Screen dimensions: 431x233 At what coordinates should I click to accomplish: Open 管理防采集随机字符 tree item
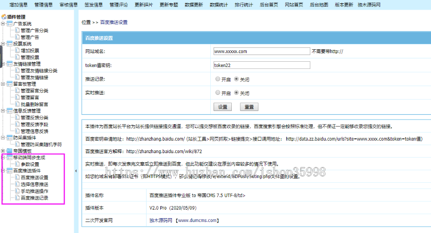tap(41, 144)
